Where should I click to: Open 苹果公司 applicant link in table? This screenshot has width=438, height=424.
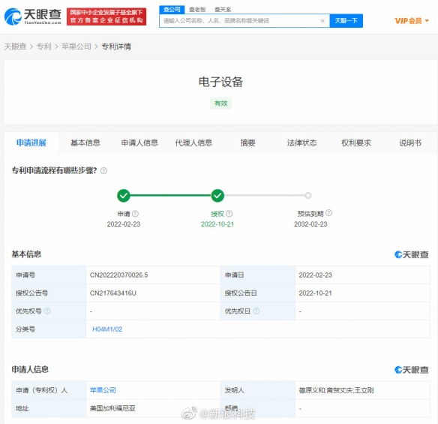103,390
